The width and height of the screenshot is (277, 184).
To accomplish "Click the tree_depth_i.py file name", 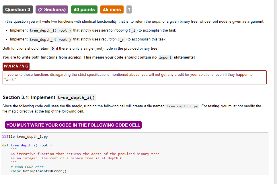I will 182,106.
